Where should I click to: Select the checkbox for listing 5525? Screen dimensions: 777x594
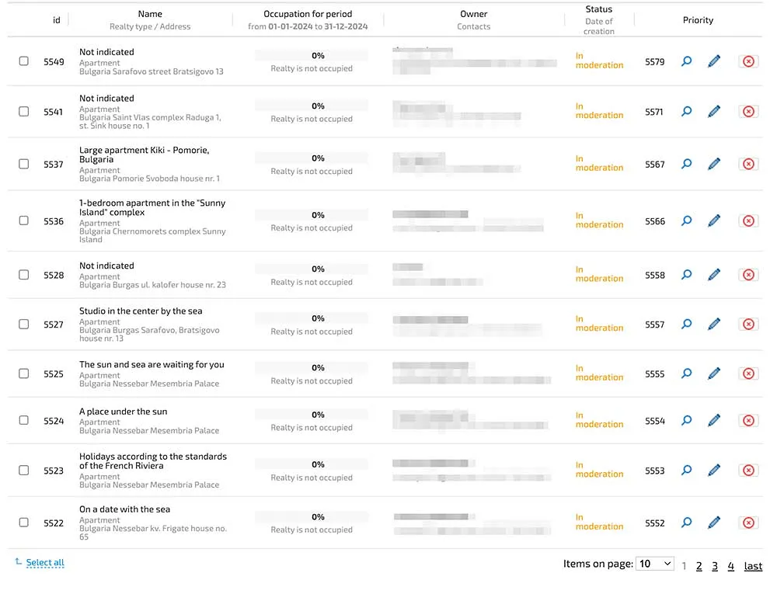(x=24, y=373)
